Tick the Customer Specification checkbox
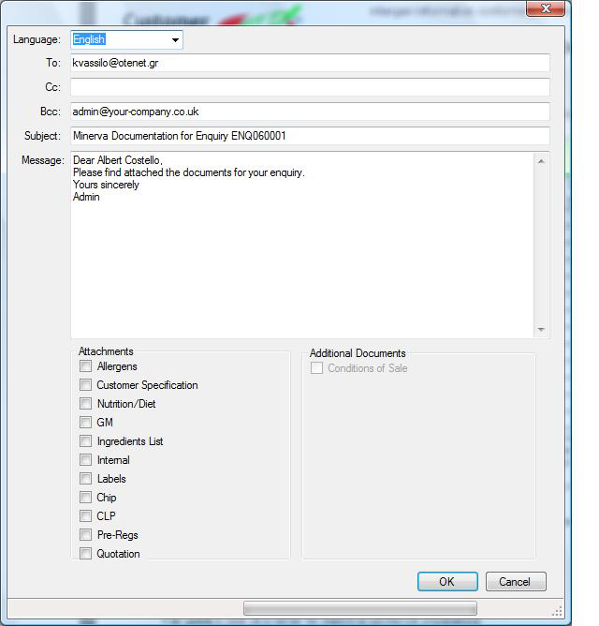This screenshot has height=626, width=599. click(x=86, y=385)
